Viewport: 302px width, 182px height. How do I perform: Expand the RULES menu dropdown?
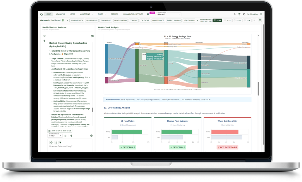pyautogui.click(x=102, y=14)
